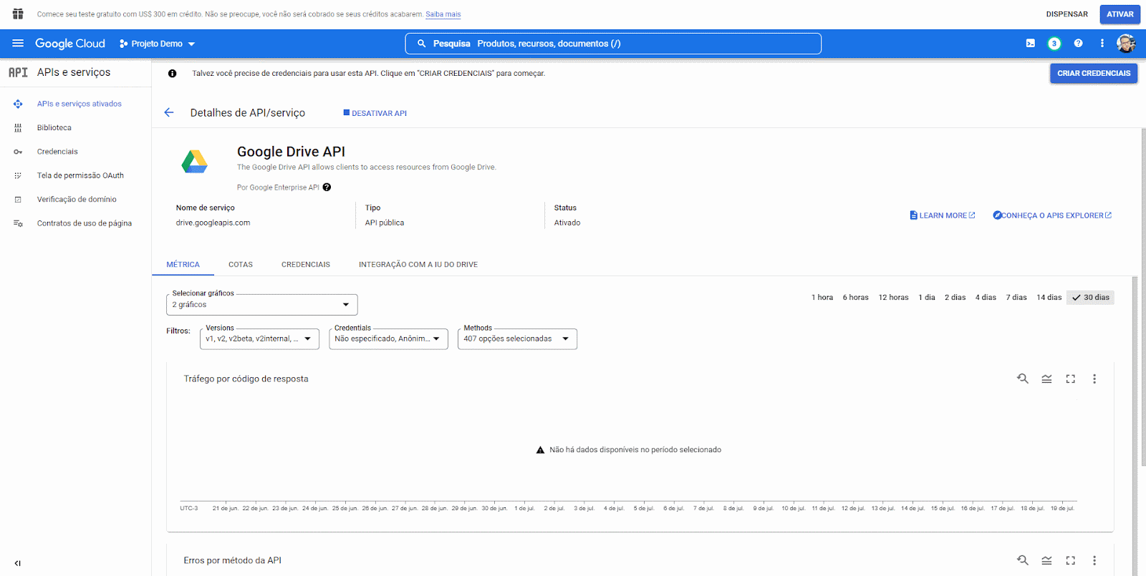Focus the Pesquisa search field
Viewport: 1146px width, 576px height.
tap(613, 44)
